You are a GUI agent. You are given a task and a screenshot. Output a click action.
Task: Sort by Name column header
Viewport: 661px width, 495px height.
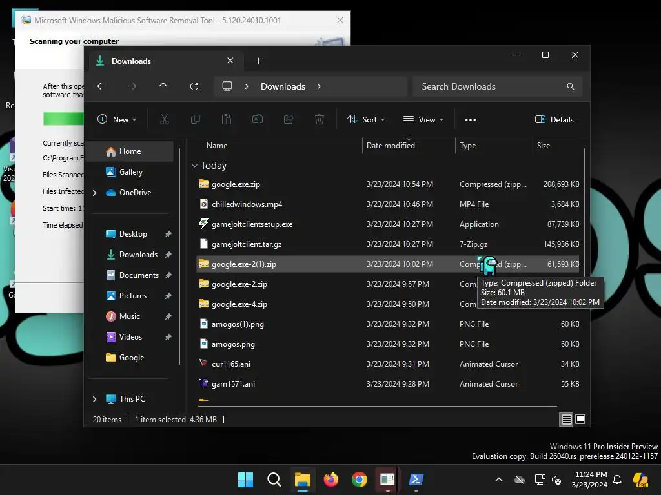pyautogui.click(x=217, y=146)
